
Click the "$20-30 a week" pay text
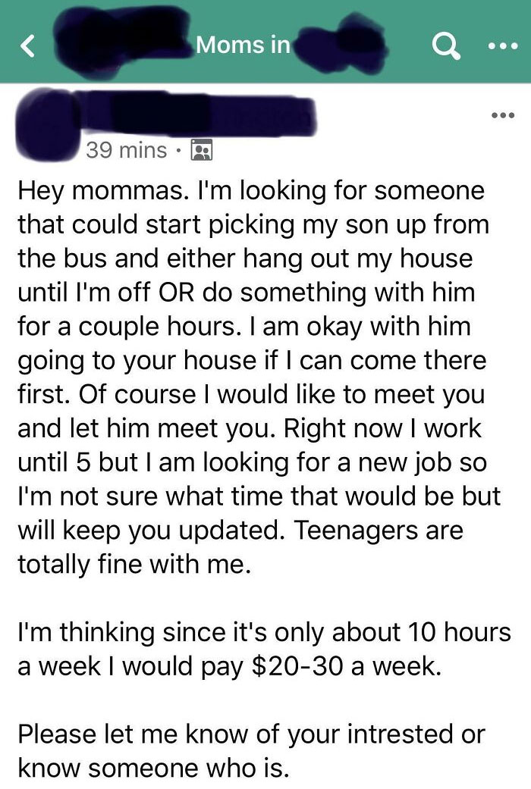coord(346,666)
